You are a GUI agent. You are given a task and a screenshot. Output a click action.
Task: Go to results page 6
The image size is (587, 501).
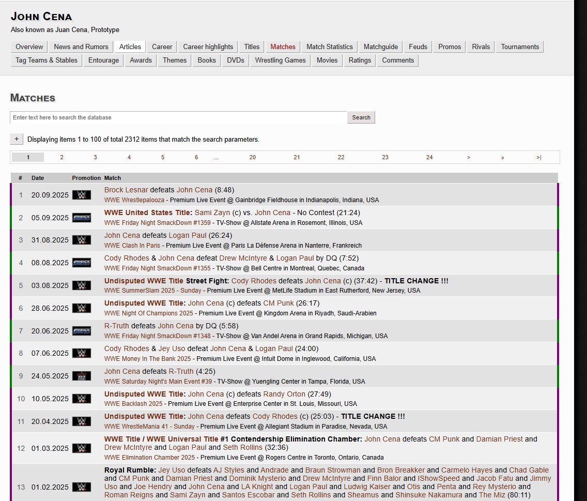[196, 157]
